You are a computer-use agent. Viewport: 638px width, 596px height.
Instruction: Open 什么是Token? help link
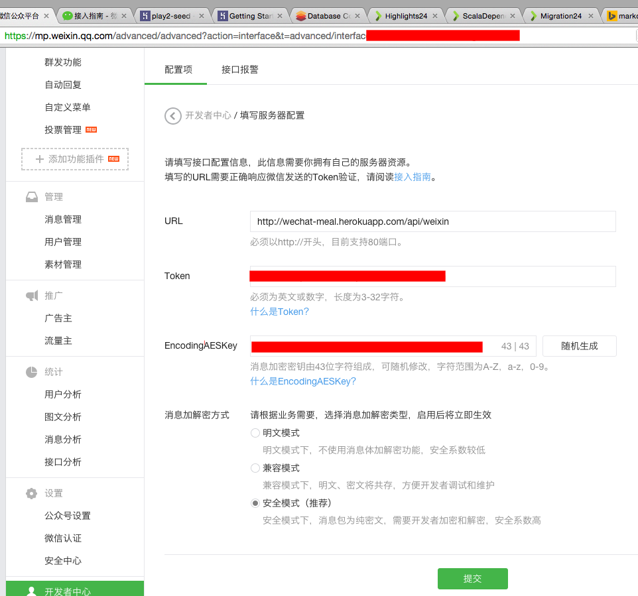point(279,312)
